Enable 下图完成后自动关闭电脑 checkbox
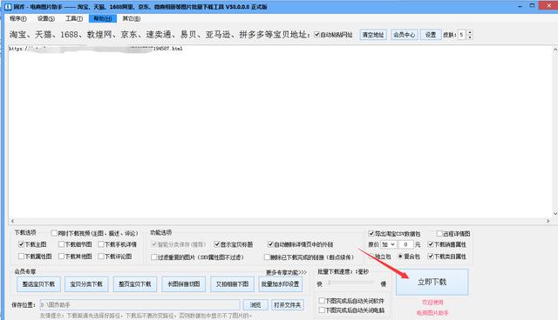 coord(322,310)
